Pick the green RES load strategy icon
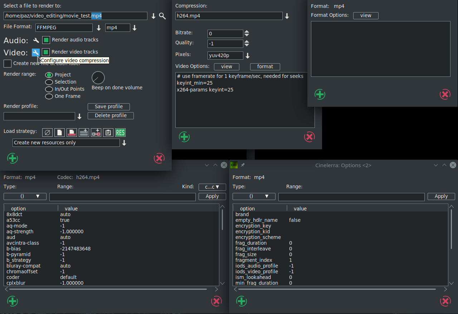 coord(120,132)
